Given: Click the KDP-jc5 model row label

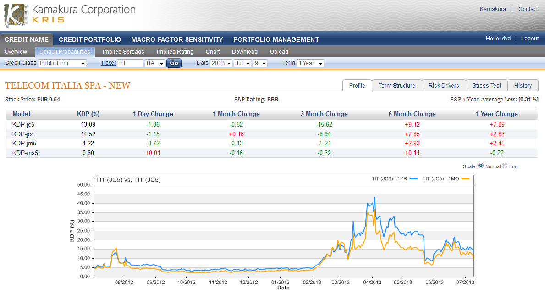Looking at the screenshot, I should tap(23, 125).
